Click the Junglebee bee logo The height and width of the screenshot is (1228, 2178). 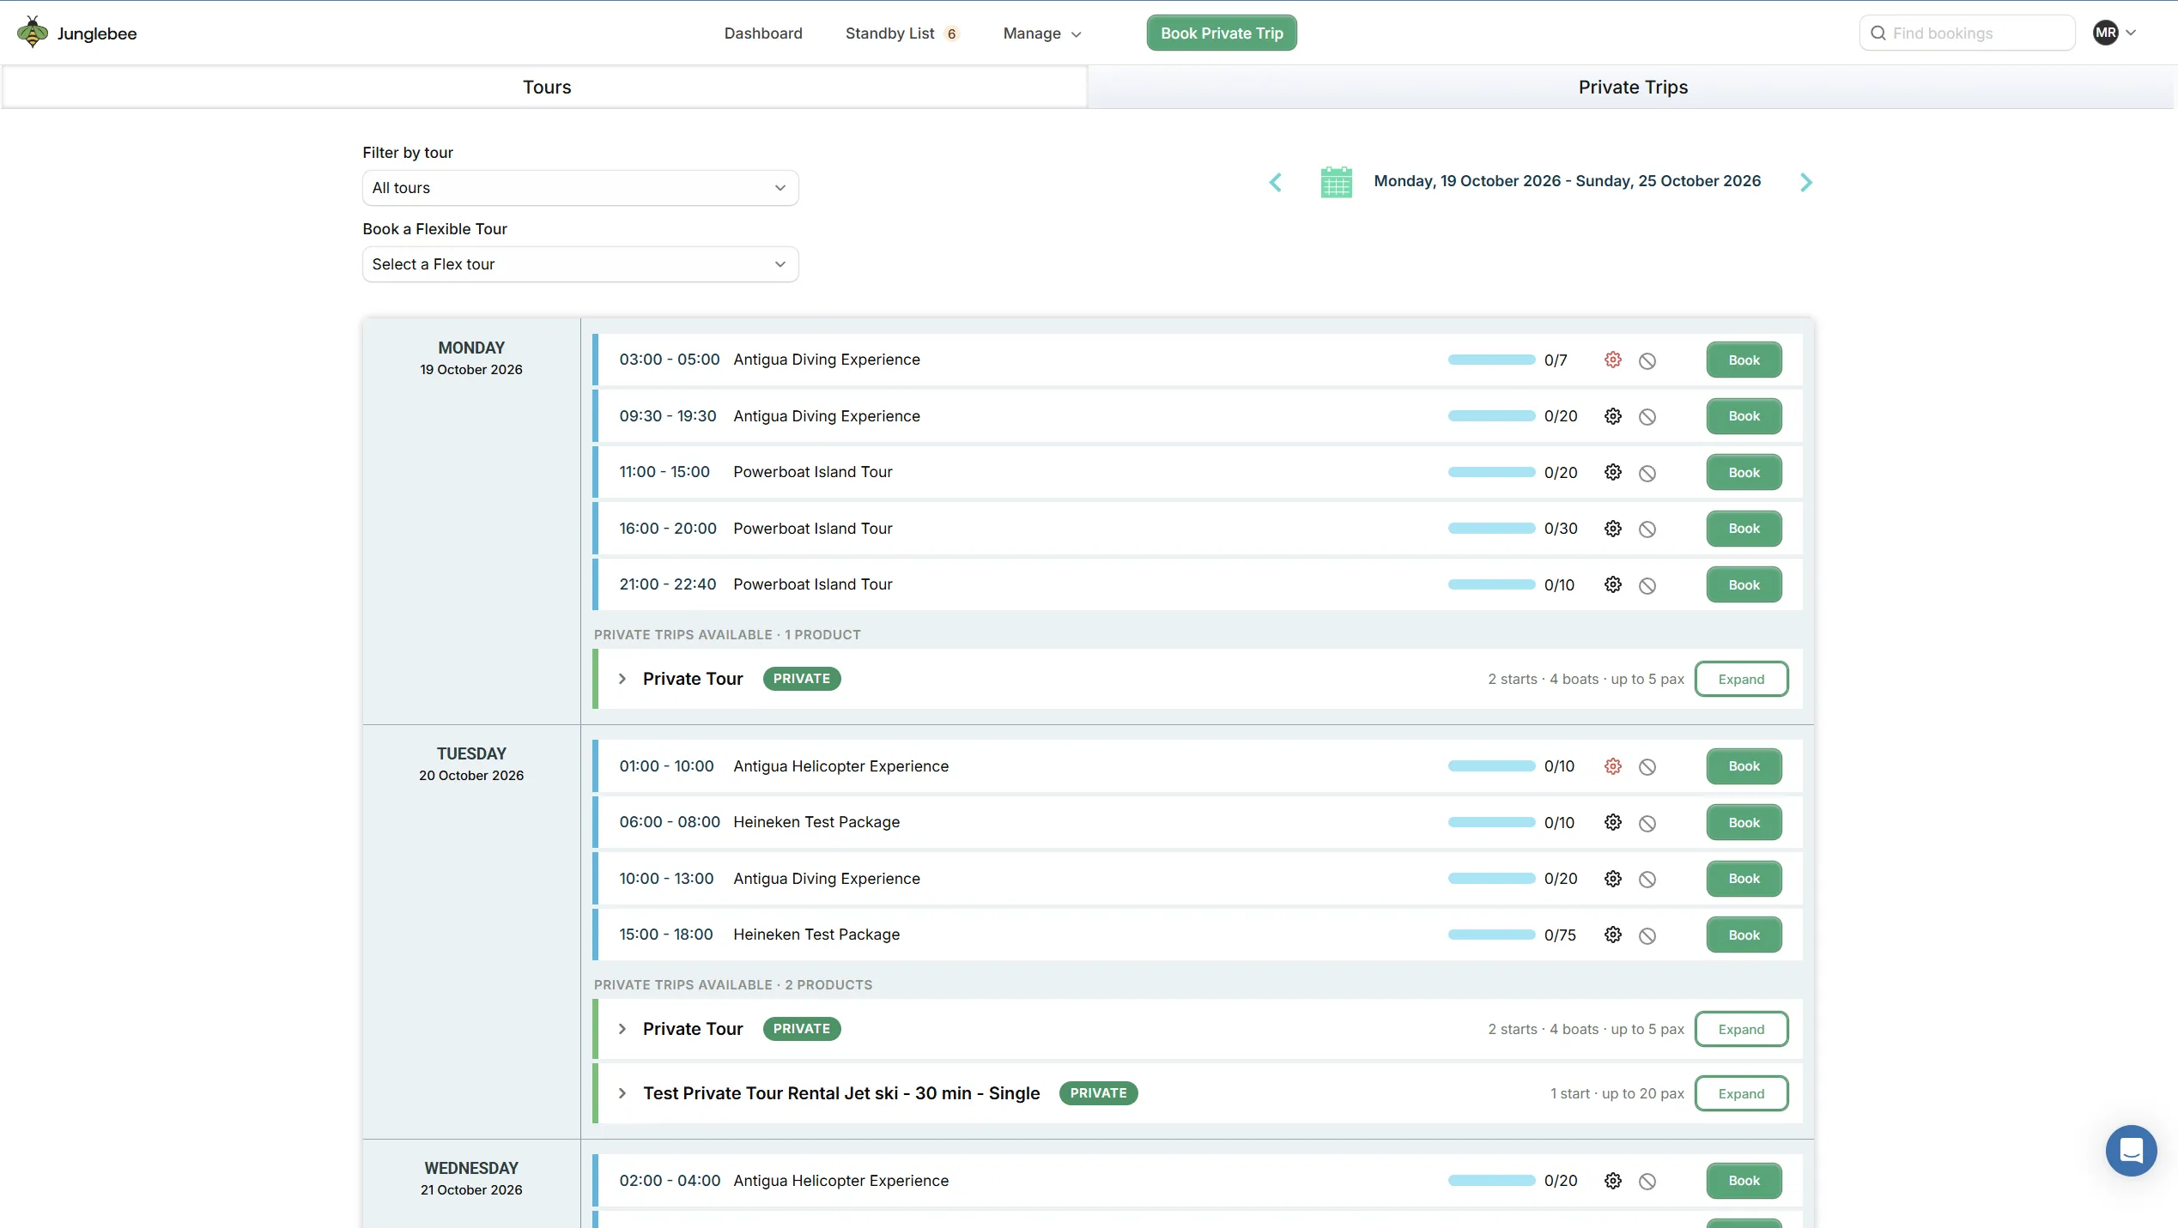(33, 33)
